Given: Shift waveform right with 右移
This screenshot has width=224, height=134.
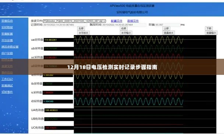Looking at the screenshot, I should pyautogui.click(x=124, y=28).
